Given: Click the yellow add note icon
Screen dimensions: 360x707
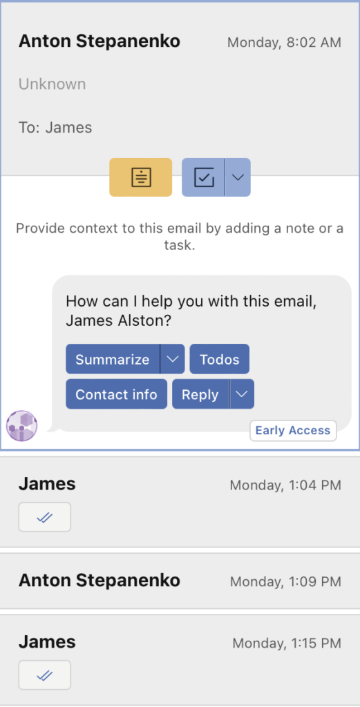Looking at the screenshot, I should (140, 177).
